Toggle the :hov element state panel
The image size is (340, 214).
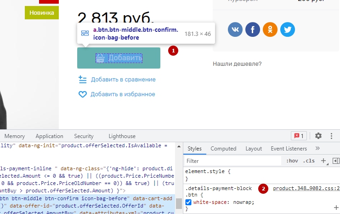[292, 161]
